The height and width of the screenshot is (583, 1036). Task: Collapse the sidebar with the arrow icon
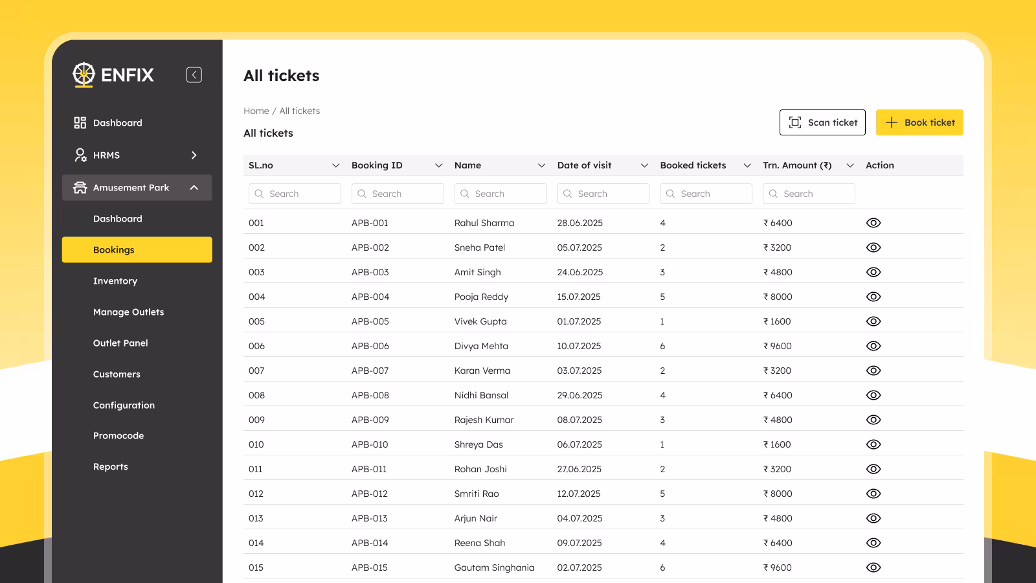click(x=194, y=74)
